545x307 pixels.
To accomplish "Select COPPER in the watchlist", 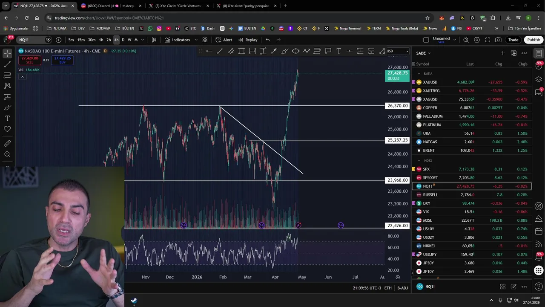I will [x=472, y=108].
